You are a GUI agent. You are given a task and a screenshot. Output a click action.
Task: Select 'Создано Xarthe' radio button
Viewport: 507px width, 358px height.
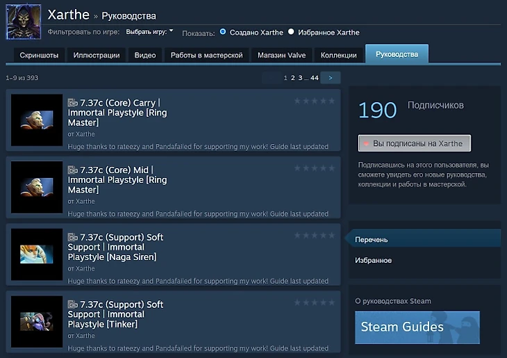[223, 32]
